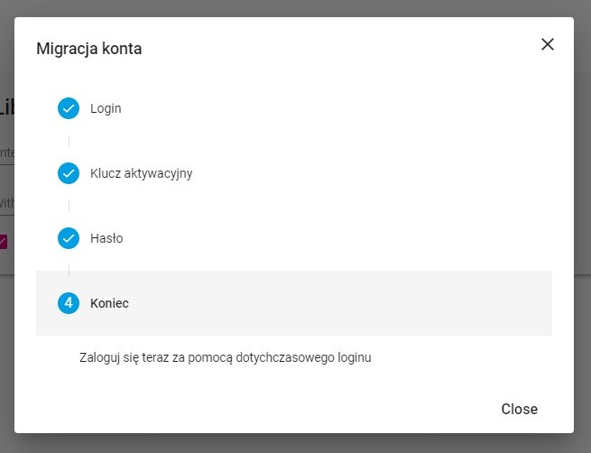Viewport: 591px width, 453px height.
Task: Click the dimmed backdrop above the dialog
Action: 296,8
